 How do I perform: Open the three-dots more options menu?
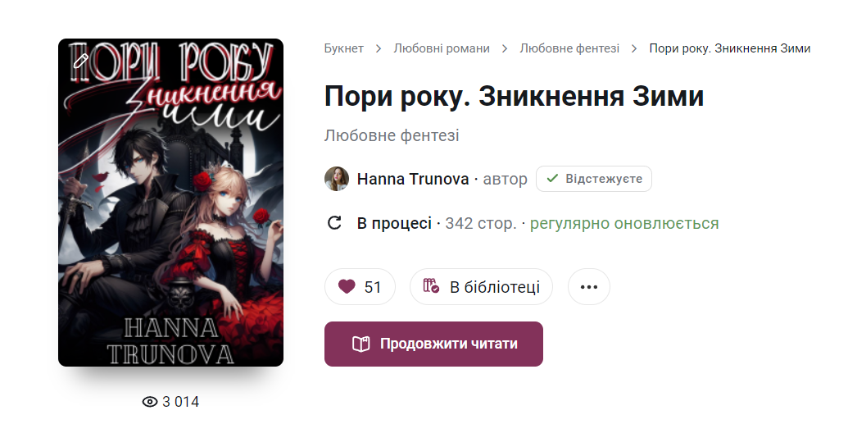[588, 287]
